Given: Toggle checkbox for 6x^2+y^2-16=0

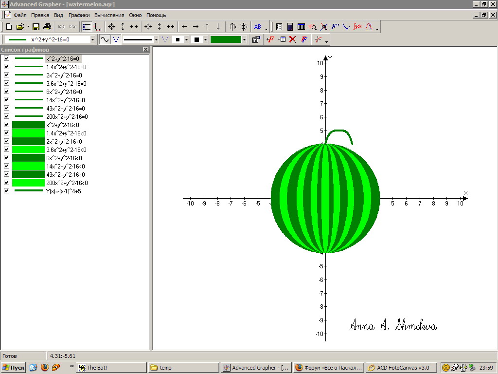Looking at the screenshot, I should 6,92.
